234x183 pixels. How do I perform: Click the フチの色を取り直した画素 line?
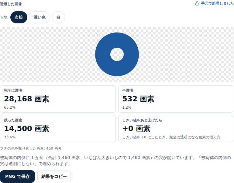pyautogui.click(x=31, y=148)
